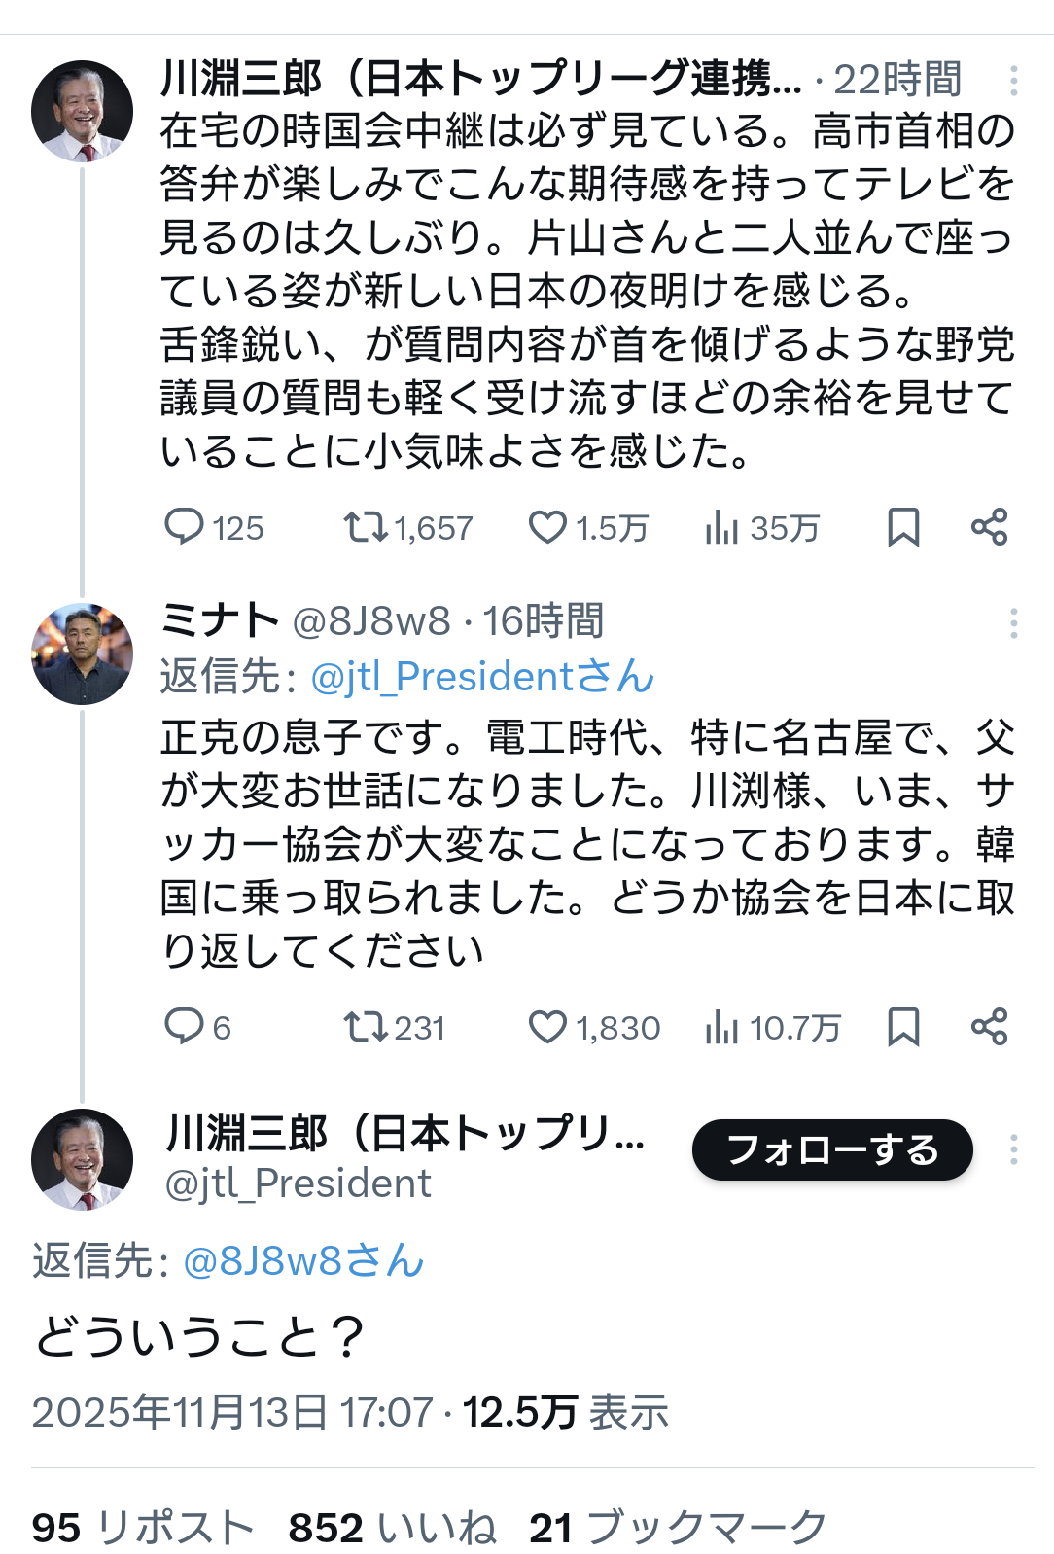Share ミナト's reply tweet
This screenshot has width=1054, height=1554.
pos(989,1027)
